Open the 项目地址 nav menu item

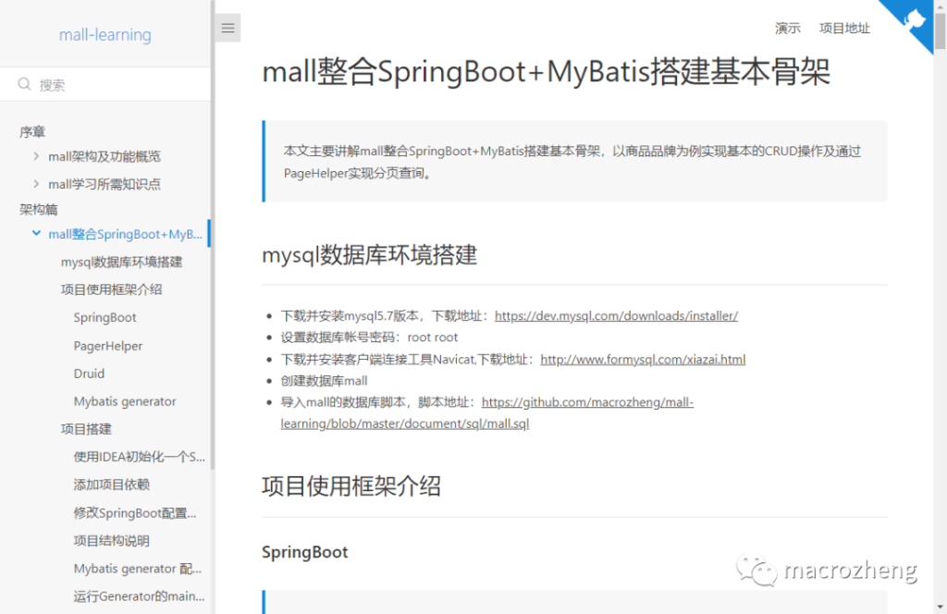(x=844, y=28)
